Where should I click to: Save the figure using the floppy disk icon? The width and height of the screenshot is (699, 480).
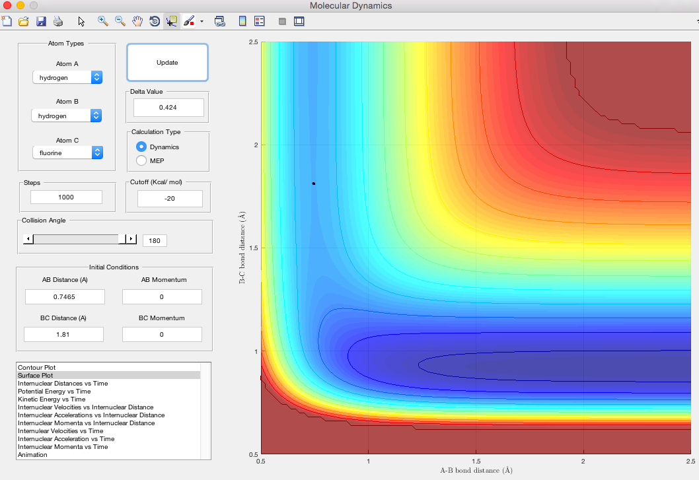[x=41, y=21]
